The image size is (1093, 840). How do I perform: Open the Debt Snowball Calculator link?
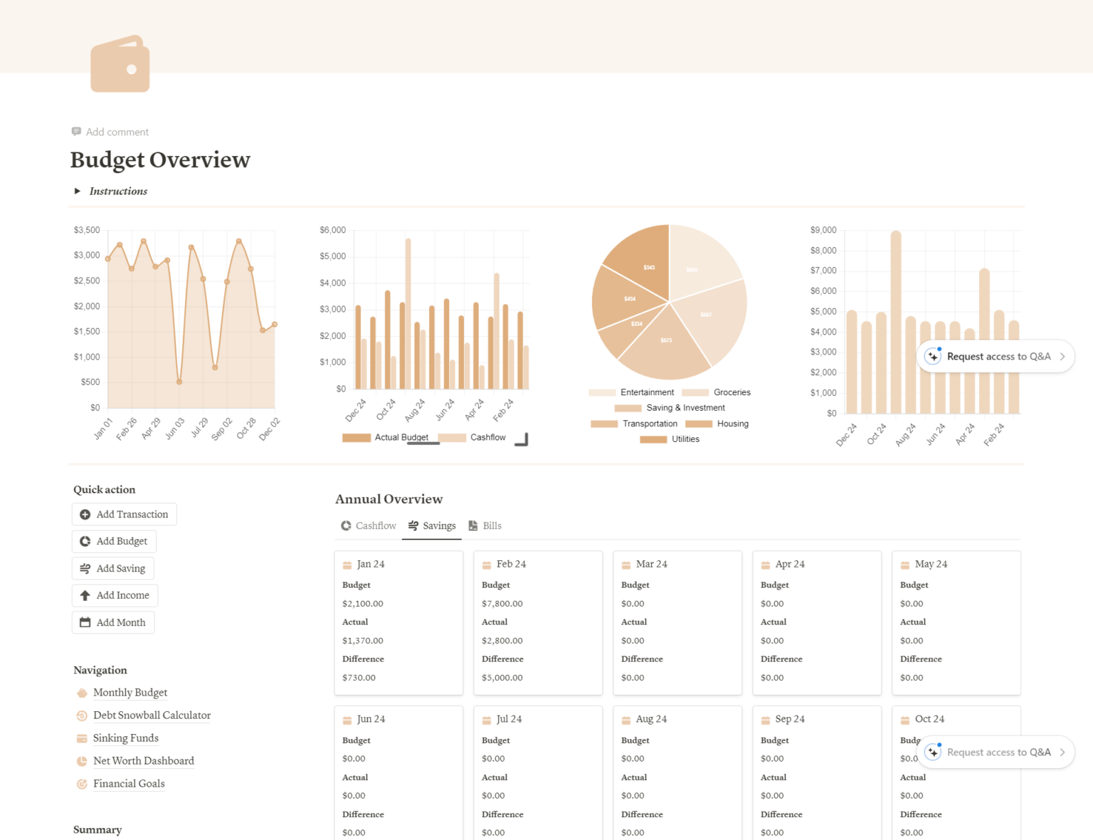[x=152, y=715]
